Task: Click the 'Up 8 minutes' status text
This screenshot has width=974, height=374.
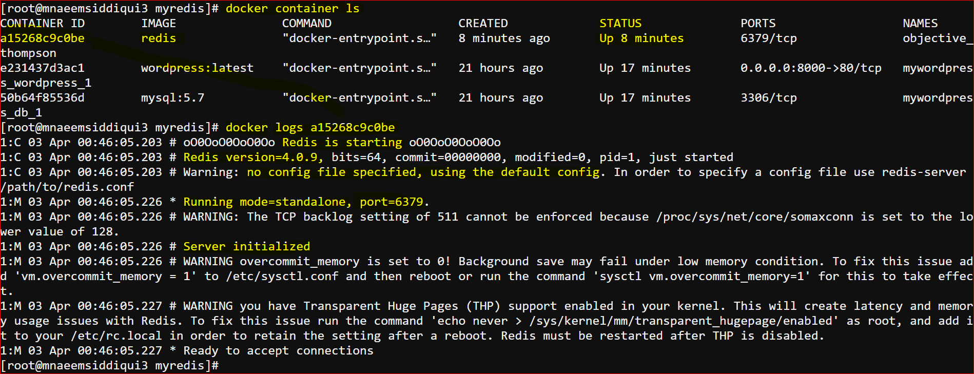Action: coord(641,38)
